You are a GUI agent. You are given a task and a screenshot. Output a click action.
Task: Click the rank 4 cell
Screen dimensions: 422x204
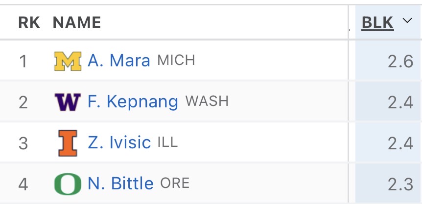point(23,185)
